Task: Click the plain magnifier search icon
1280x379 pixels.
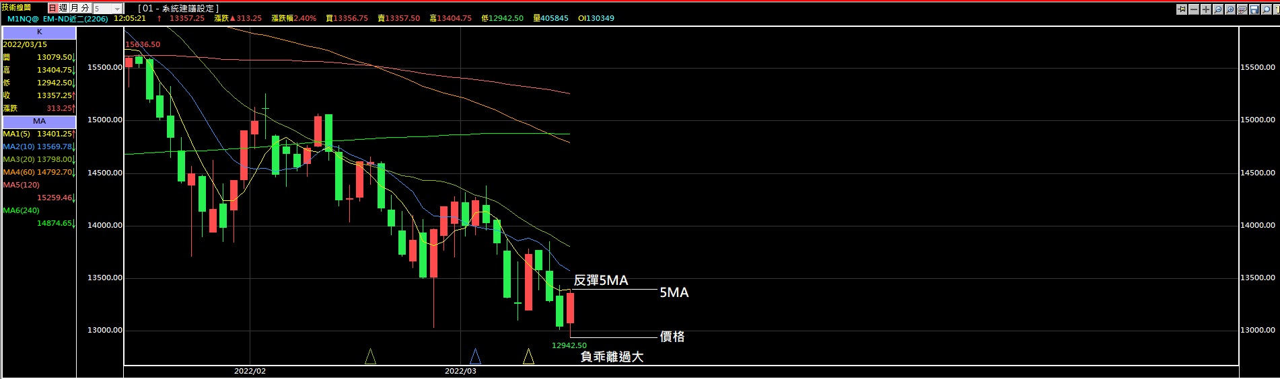Action: [1267, 9]
